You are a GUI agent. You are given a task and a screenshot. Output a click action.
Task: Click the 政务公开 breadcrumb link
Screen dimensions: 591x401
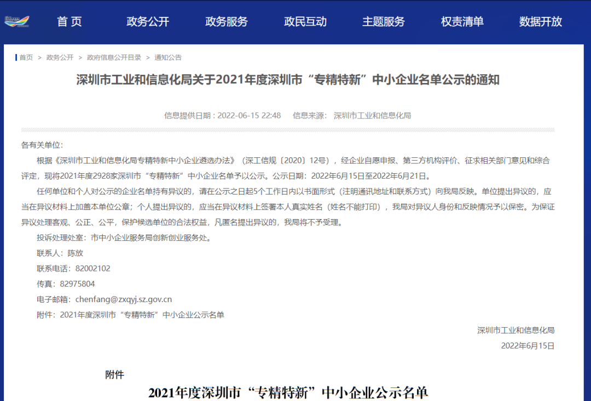click(60, 57)
